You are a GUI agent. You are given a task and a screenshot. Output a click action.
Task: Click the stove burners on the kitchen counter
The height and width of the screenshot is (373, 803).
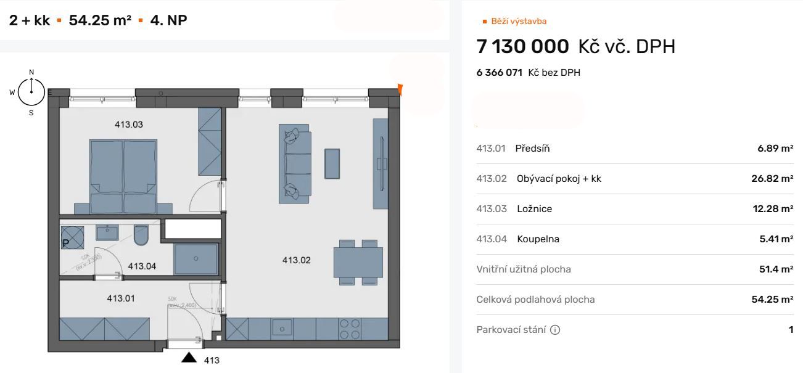[351, 328]
